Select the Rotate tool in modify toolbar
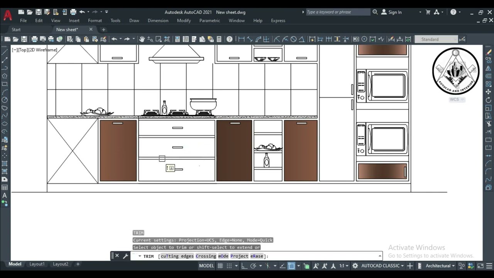The height and width of the screenshot is (278, 494). 489,100
